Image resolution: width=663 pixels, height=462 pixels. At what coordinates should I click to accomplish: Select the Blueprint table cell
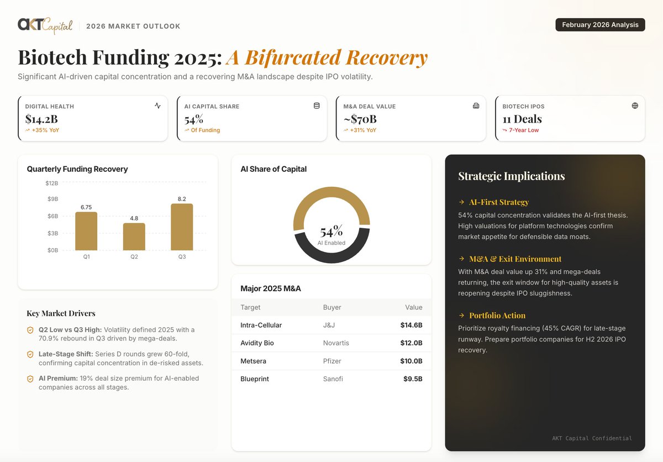coord(256,379)
